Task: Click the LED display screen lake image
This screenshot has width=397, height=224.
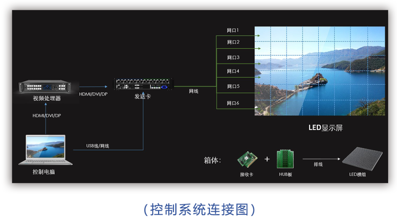Action: click(320, 71)
